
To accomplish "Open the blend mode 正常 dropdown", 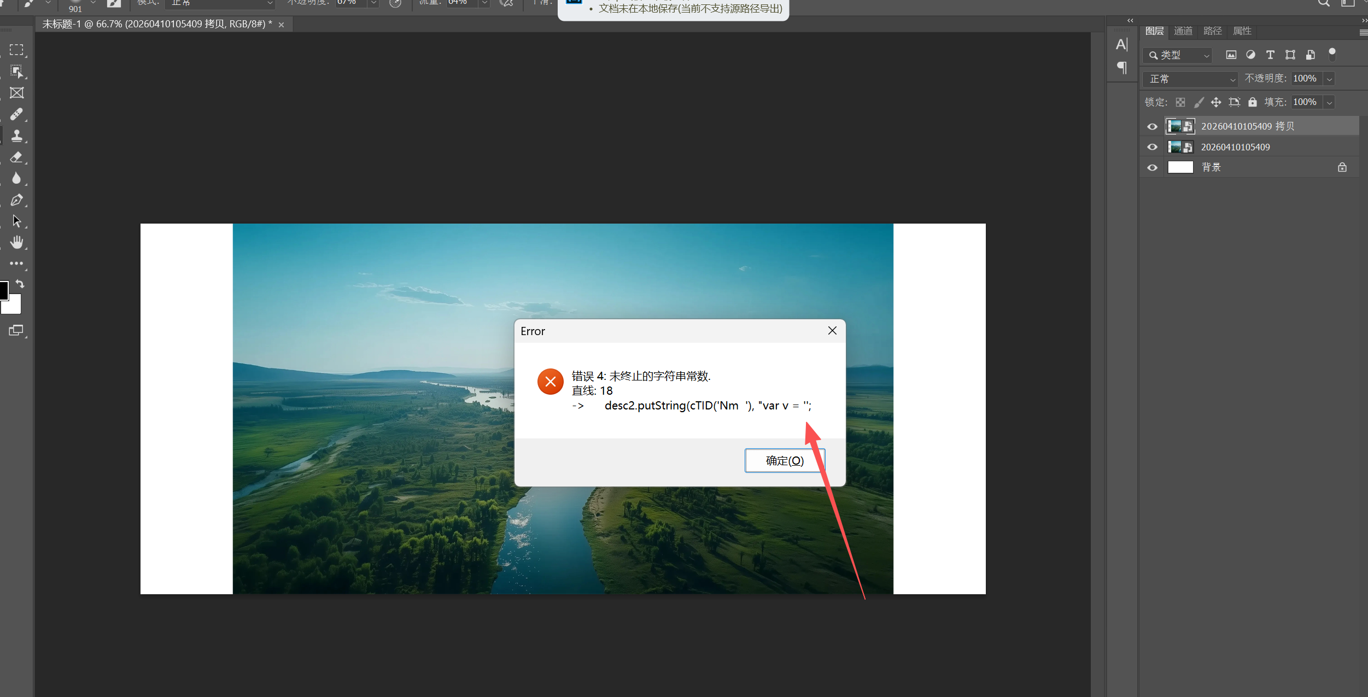I will (x=1190, y=79).
